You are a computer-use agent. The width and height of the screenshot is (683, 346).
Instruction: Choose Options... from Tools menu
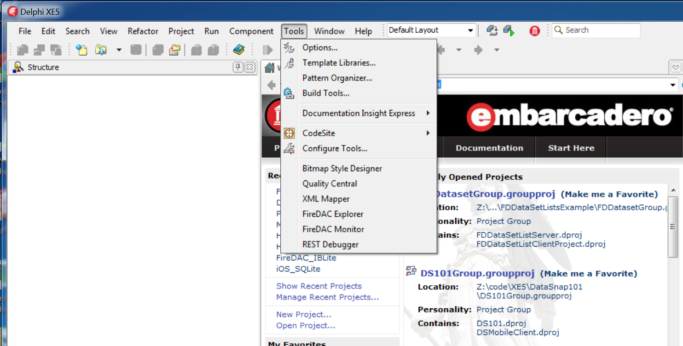[359, 48]
